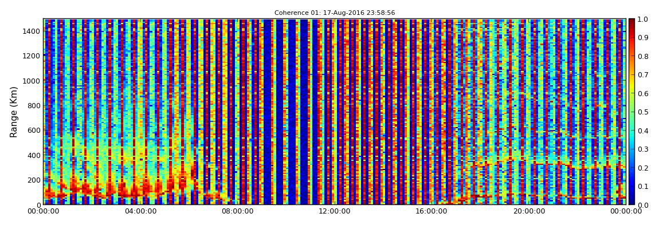
Task: Click the colorbar 1.0 label
Action: point(643,19)
